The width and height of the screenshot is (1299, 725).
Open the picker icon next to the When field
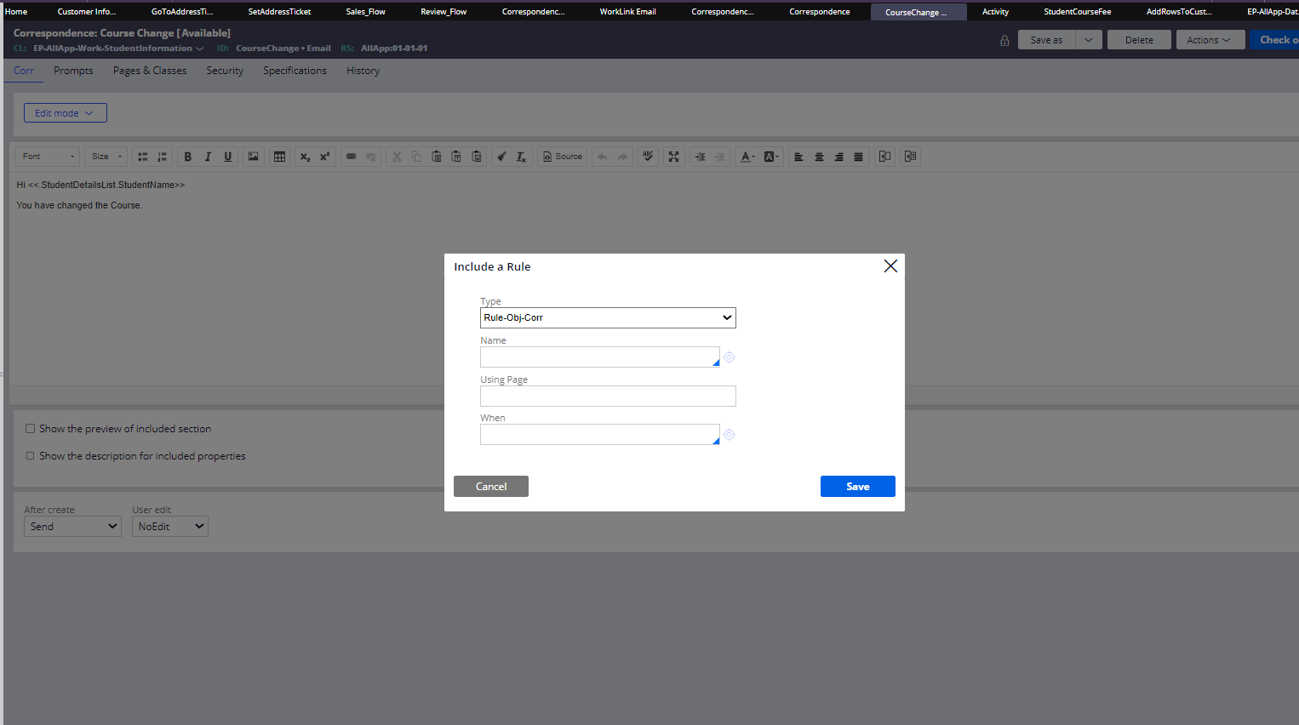point(730,435)
